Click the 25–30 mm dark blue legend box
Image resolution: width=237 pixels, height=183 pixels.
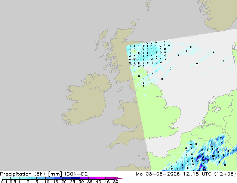75,178
